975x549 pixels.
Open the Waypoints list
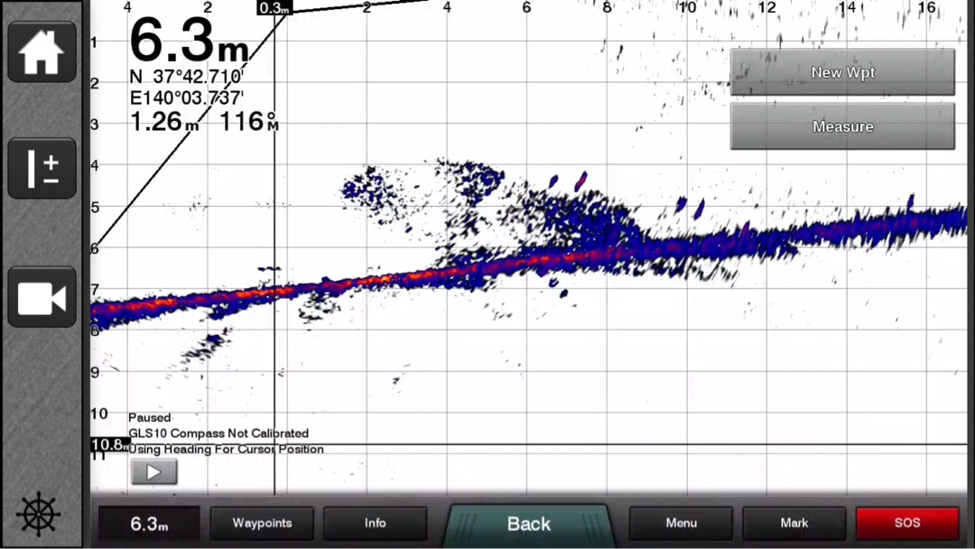262,524
